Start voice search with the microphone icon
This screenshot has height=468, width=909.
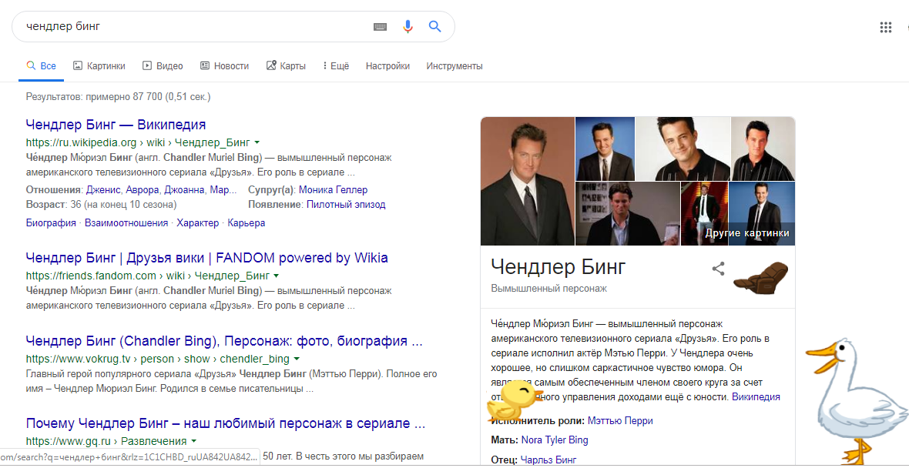(408, 27)
